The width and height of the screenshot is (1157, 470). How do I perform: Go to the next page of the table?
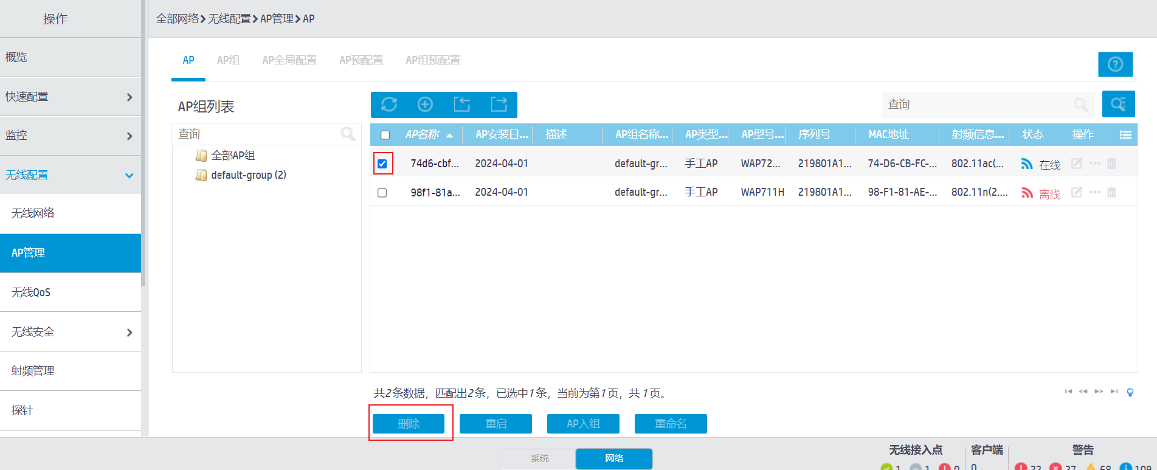[x=1099, y=392]
